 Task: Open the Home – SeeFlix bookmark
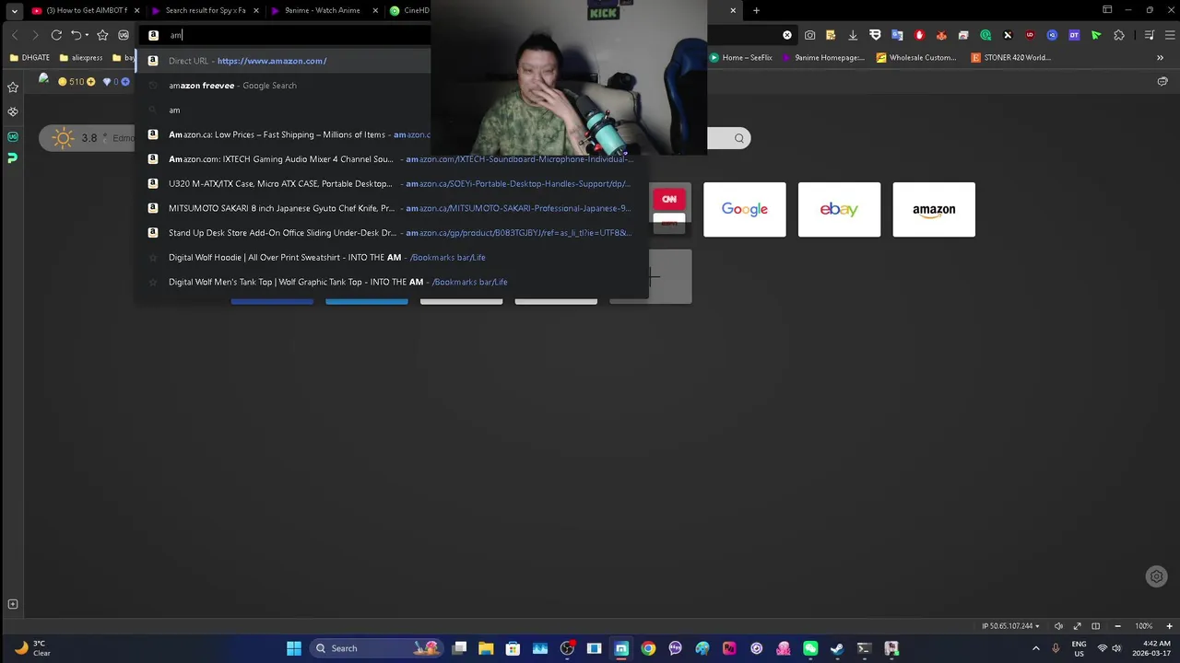point(740,57)
